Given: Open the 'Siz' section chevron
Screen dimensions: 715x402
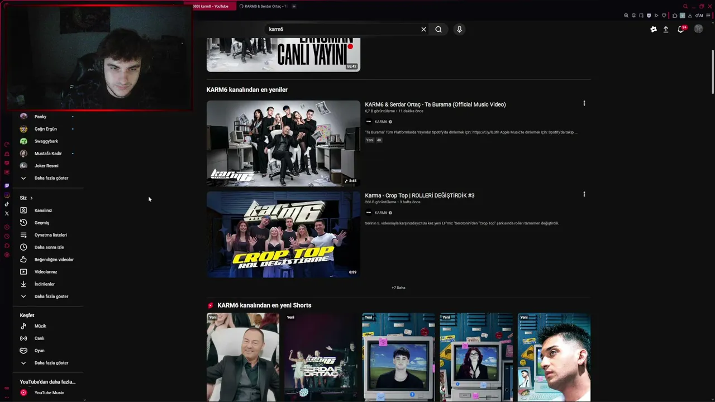Looking at the screenshot, I should 31,198.
